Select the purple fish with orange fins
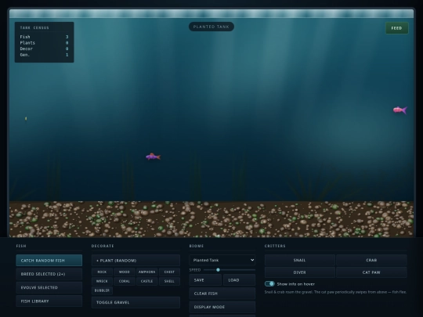The width and height of the screenshot is (423, 317). click(153, 157)
